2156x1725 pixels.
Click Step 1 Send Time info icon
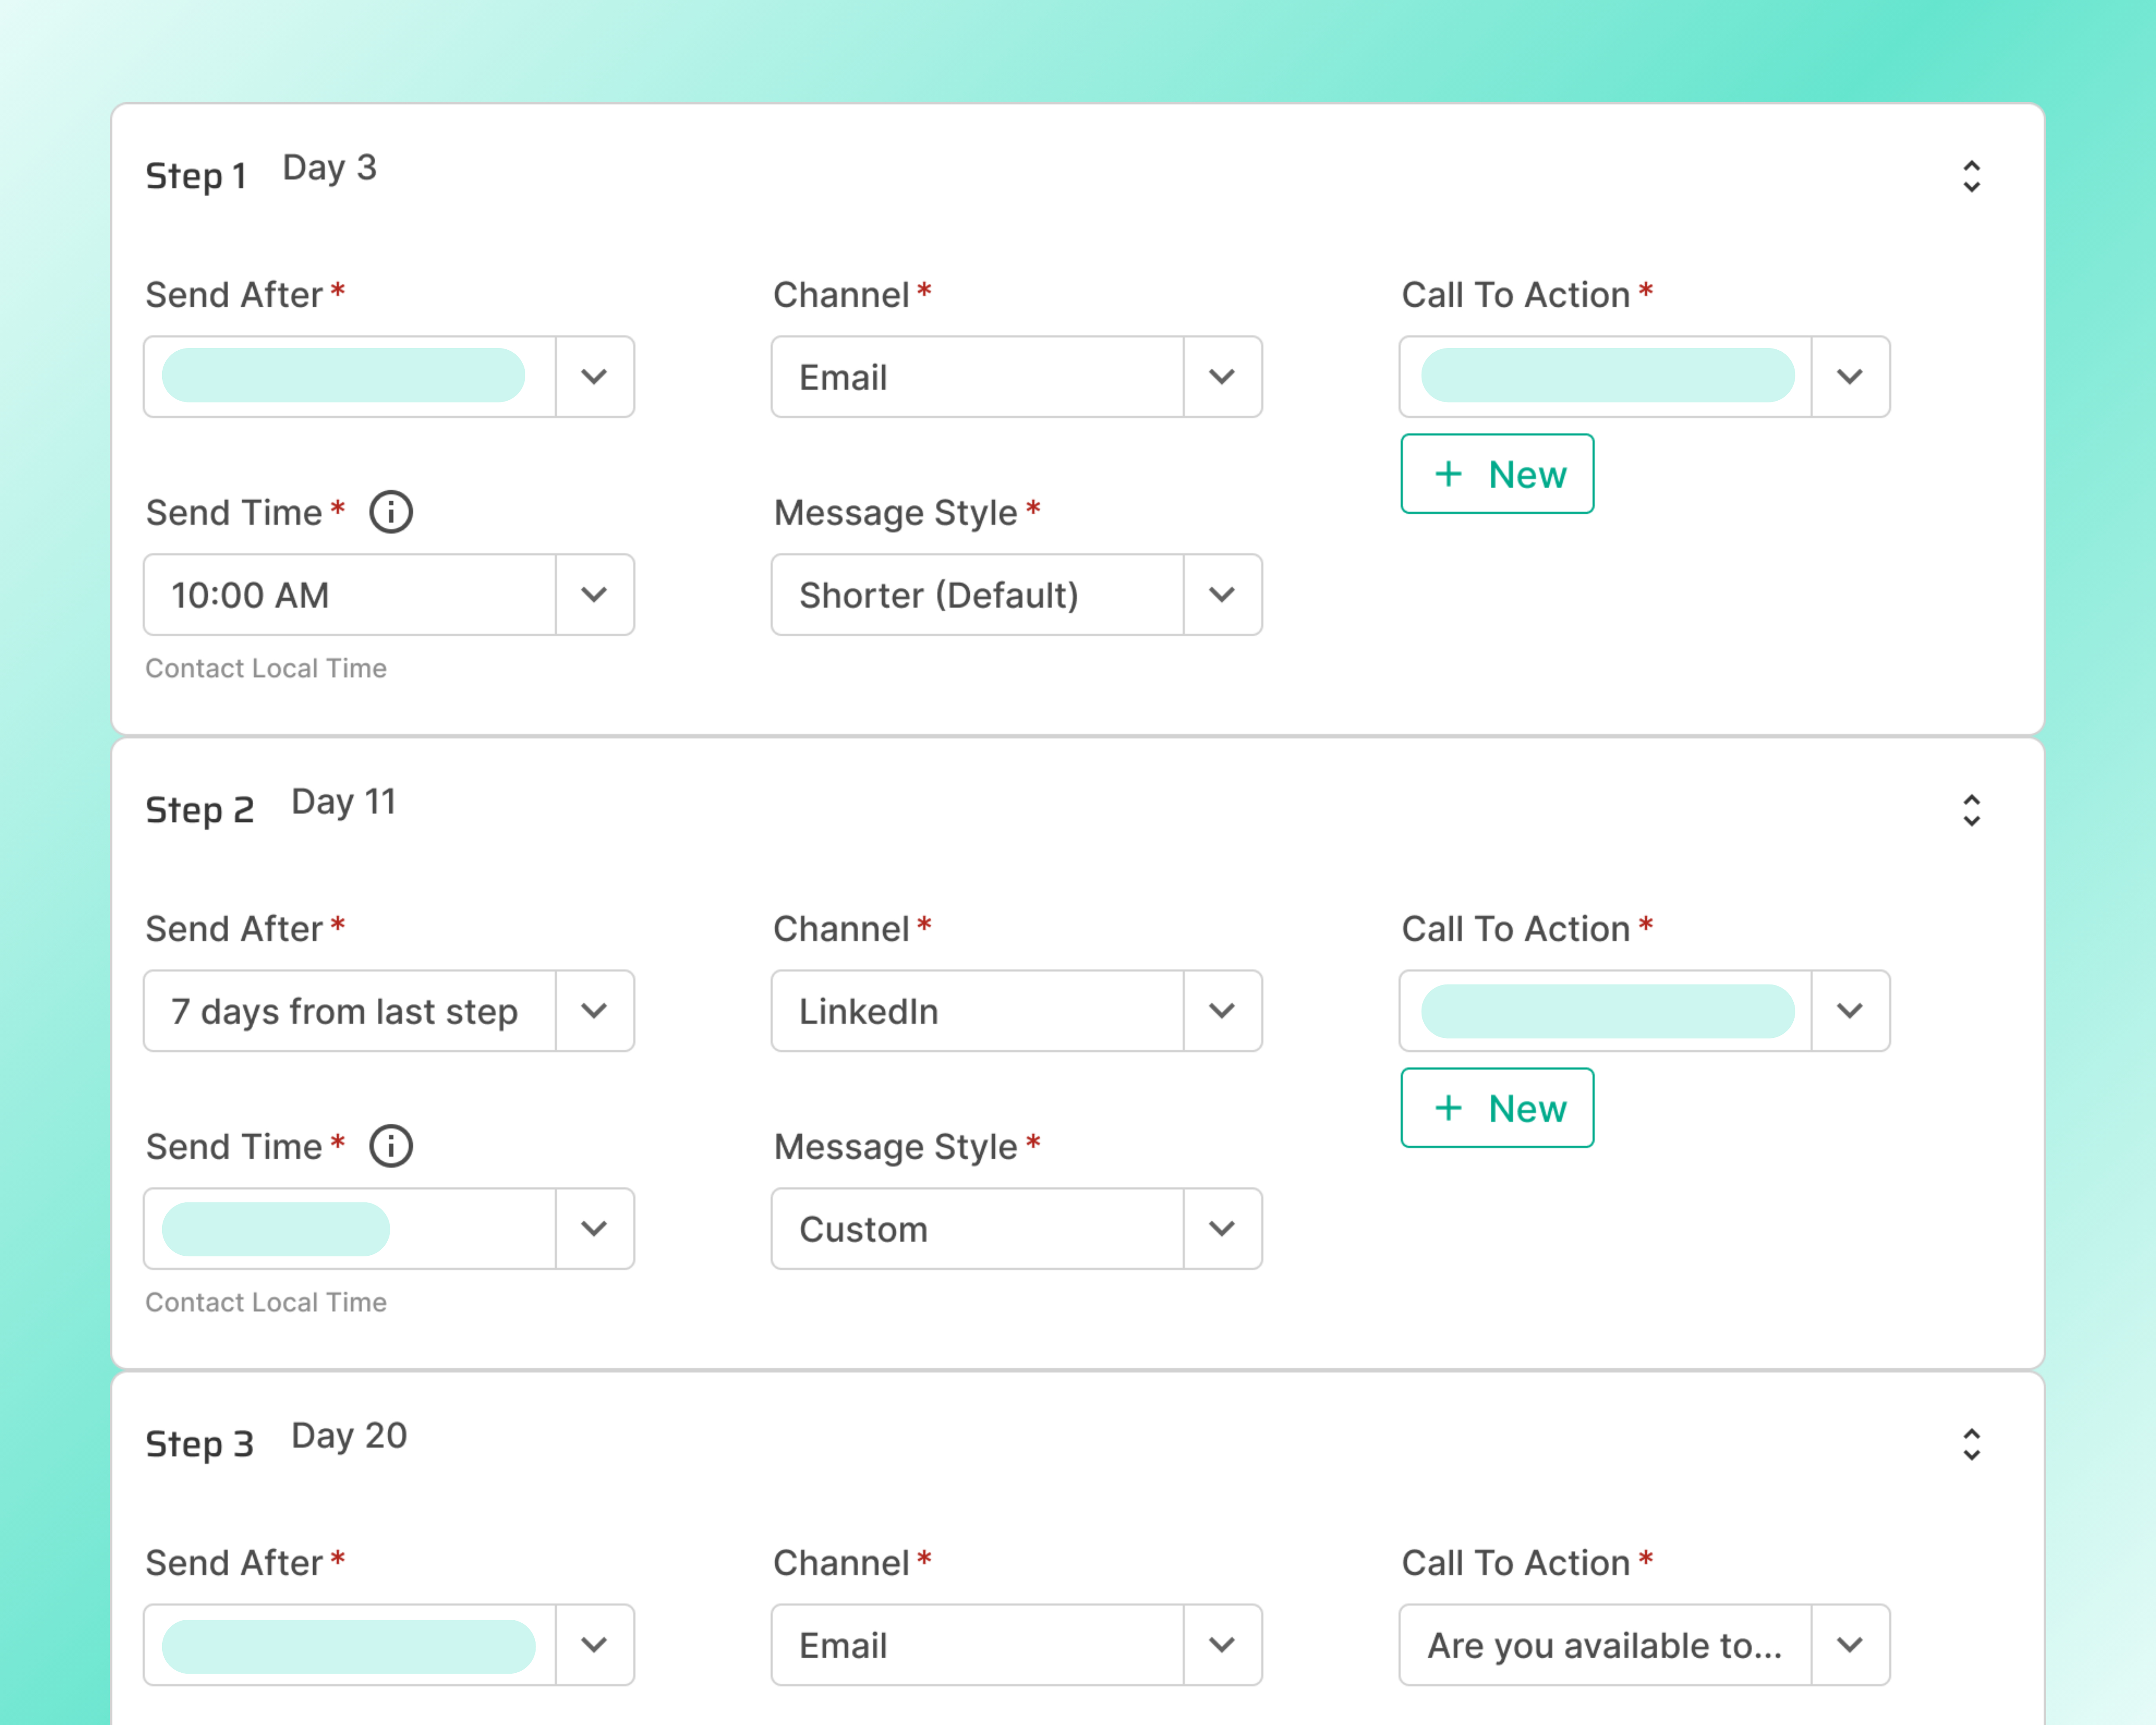[391, 512]
